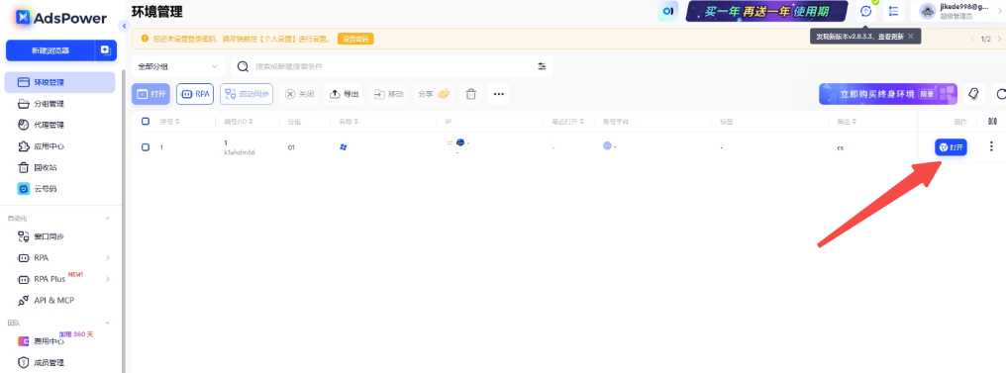Image resolution: width=1006 pixels, height=373 pixels.
Task: Click the Windows icon in the 名称 column
Action: [x=344, y=147]
